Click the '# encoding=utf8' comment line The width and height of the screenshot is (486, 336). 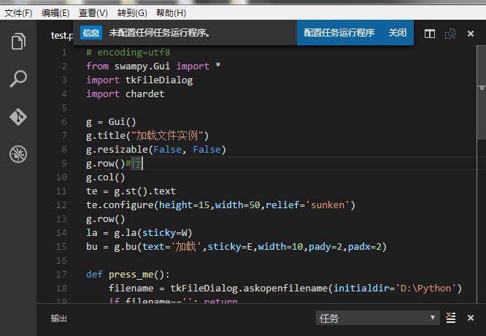click(128, 52)
